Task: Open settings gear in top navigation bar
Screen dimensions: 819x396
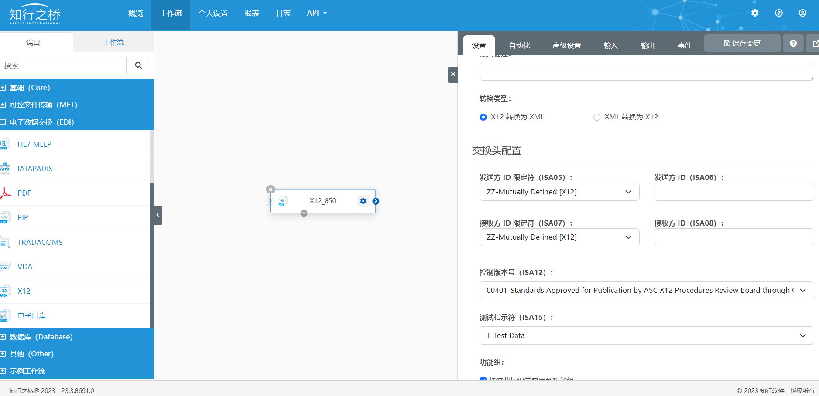Action: 755,13
